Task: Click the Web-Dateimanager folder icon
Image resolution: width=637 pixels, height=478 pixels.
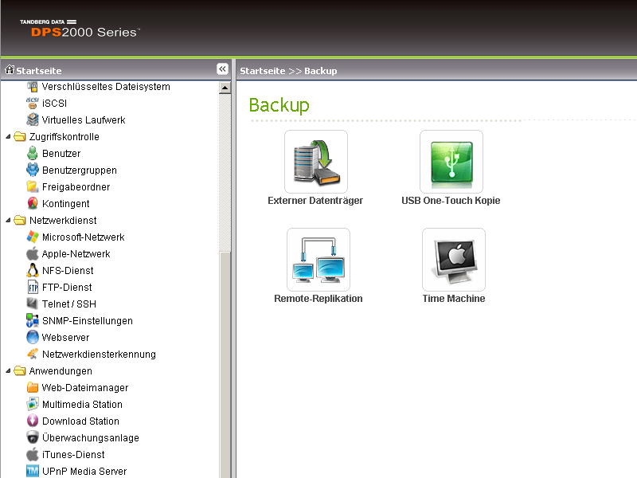Action: click(x=33, y=387)
